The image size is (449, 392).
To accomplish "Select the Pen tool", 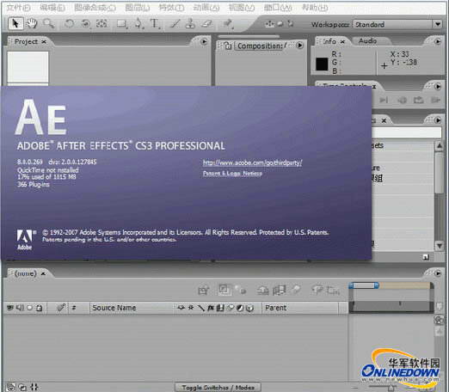I will [138, 23].
